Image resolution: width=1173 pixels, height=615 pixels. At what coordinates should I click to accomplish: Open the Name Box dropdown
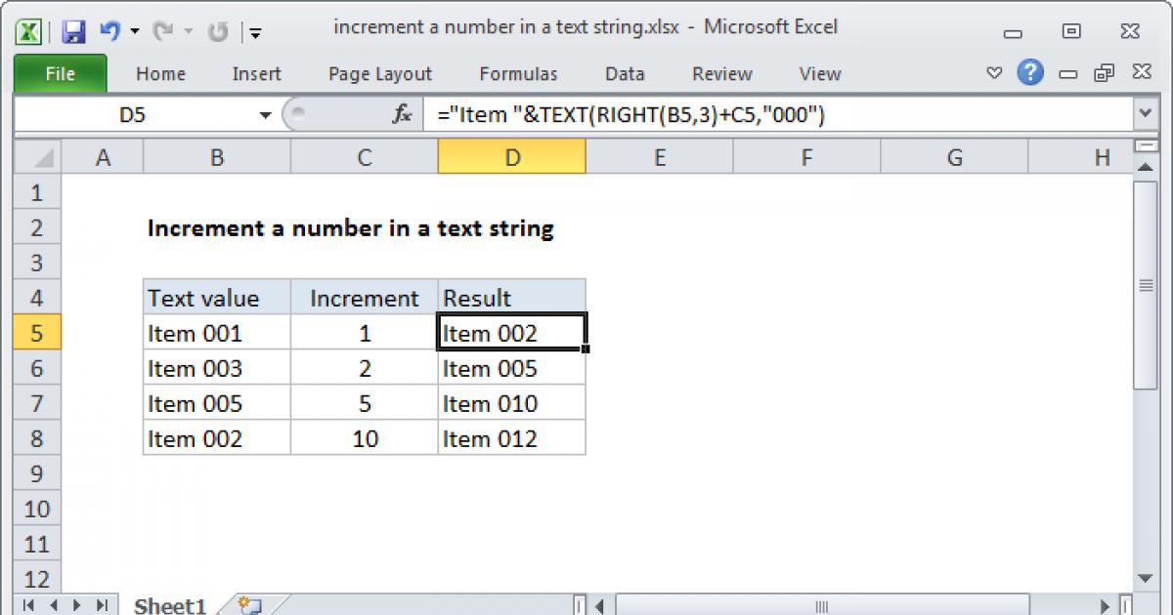265,116
